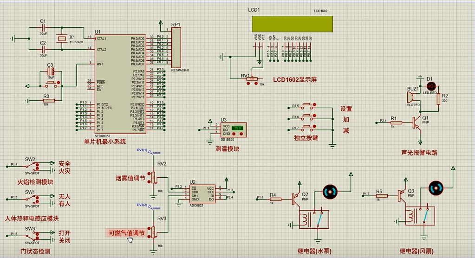Push the P3.6 加 key

coord(307,116)
